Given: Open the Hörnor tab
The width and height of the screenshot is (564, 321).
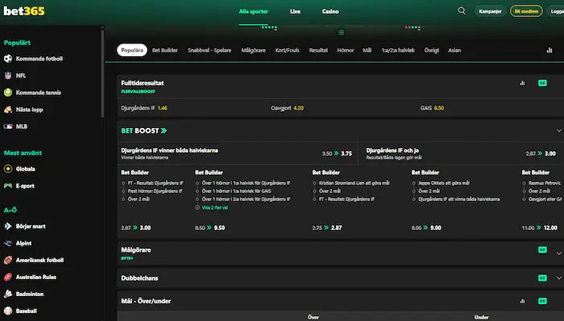Looking at the screenshot, I should click(x=346, y=50).
